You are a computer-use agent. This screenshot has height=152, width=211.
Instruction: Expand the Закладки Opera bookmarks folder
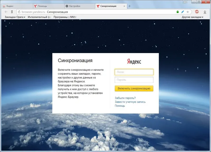coord(15,17)
